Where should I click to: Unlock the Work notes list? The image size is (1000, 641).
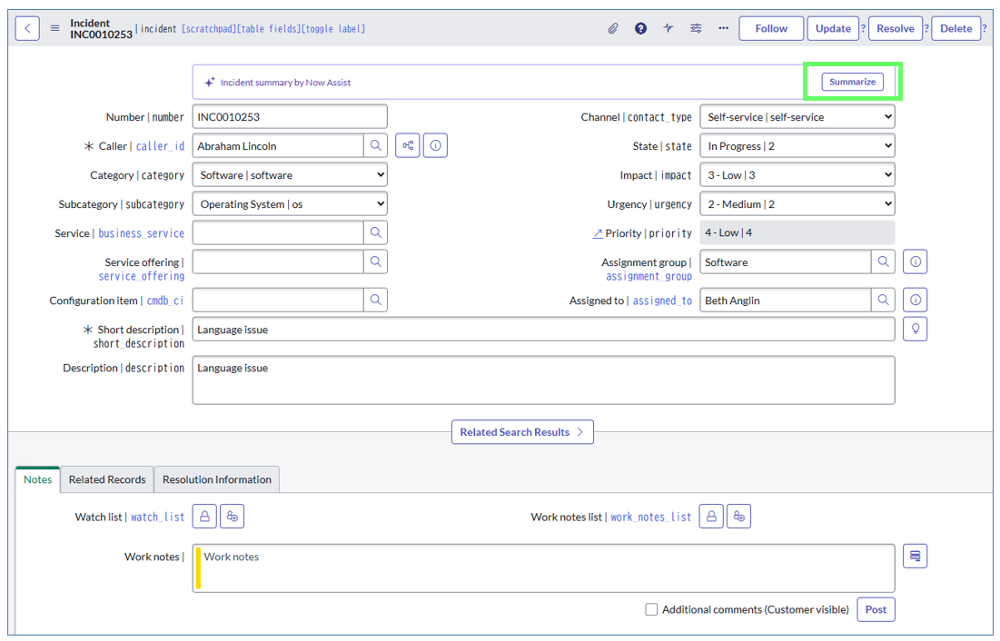click(711, 516)
